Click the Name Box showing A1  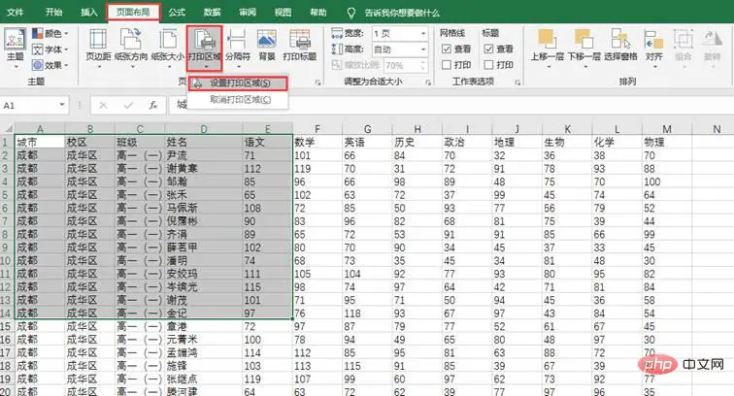(x=31, y=106)
